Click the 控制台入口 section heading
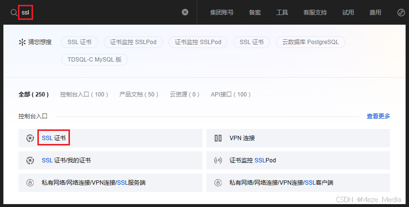Viewport: 409px width, 207px height. [33, 116]
